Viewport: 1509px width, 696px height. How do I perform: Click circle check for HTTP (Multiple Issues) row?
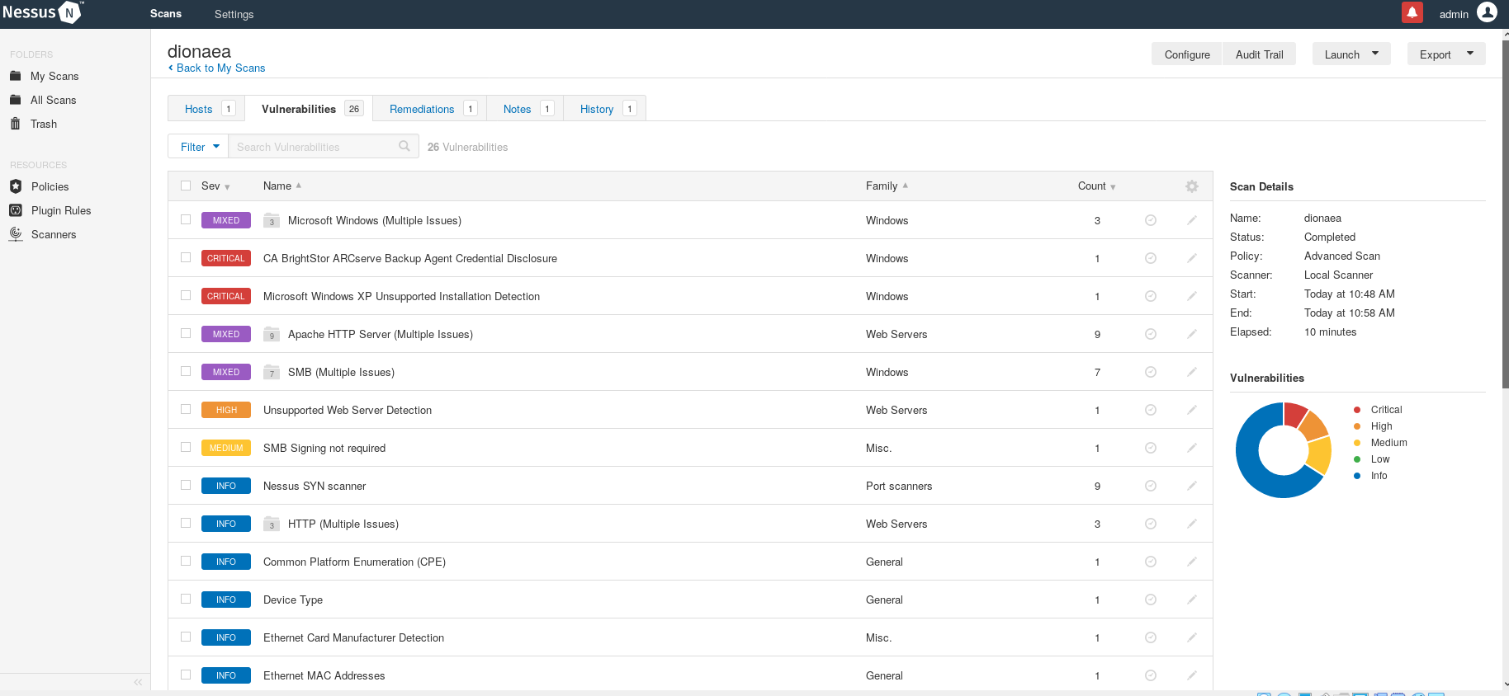1151,524
